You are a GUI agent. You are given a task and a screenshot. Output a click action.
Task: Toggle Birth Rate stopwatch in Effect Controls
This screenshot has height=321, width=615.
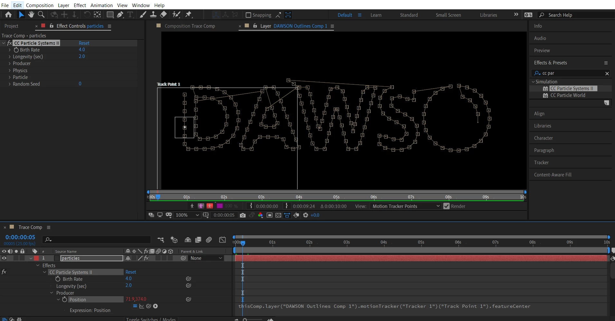(x=16, y=50)
